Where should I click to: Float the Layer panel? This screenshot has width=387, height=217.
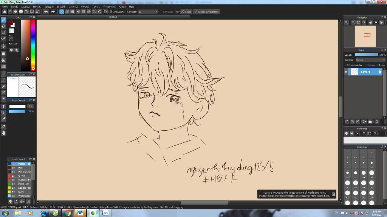382,50
